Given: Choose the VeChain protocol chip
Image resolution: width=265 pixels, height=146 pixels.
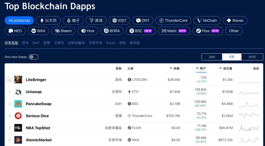Looking at the screenshot, I should [207, 20].
